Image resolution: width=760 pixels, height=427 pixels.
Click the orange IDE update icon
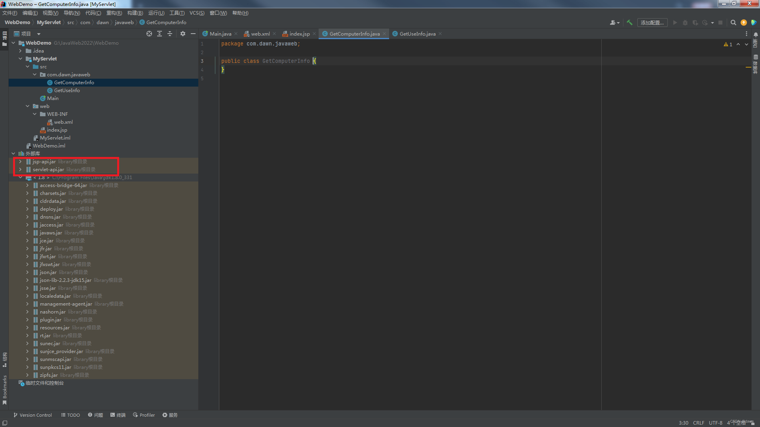(744, 23)
